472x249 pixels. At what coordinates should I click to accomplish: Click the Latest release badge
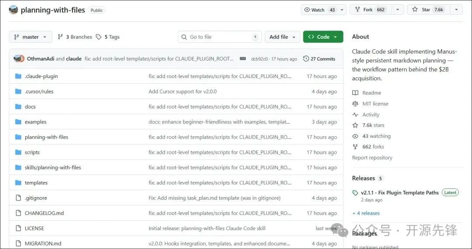pyautogui.click(x=450, y=193)
